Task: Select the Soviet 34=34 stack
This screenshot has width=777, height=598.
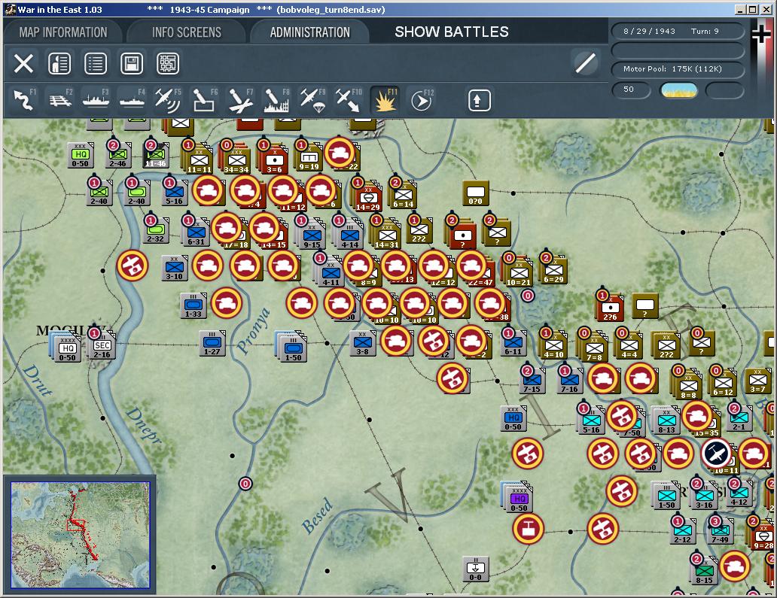Action: [236, 160]
